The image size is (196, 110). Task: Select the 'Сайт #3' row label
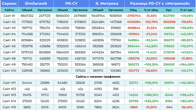[9, 28]
